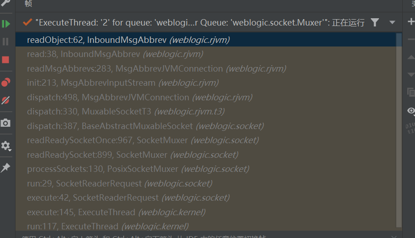The width and height of the screenshot is (415, 238).
Task: Open View Breakpoints red circles icon
Action: (x=6, y=83)
